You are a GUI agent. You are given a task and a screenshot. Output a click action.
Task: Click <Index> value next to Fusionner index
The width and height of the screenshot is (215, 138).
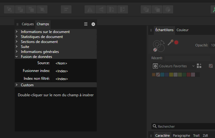coord(61,71)
